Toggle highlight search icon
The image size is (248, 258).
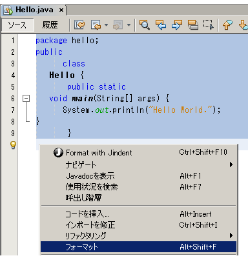[x=193, y=25]
